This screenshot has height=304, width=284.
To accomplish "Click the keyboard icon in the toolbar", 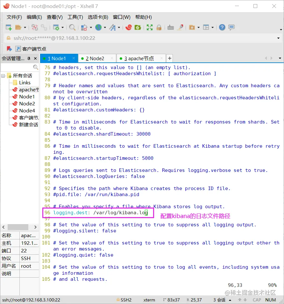I will click(x=171, y=27).
